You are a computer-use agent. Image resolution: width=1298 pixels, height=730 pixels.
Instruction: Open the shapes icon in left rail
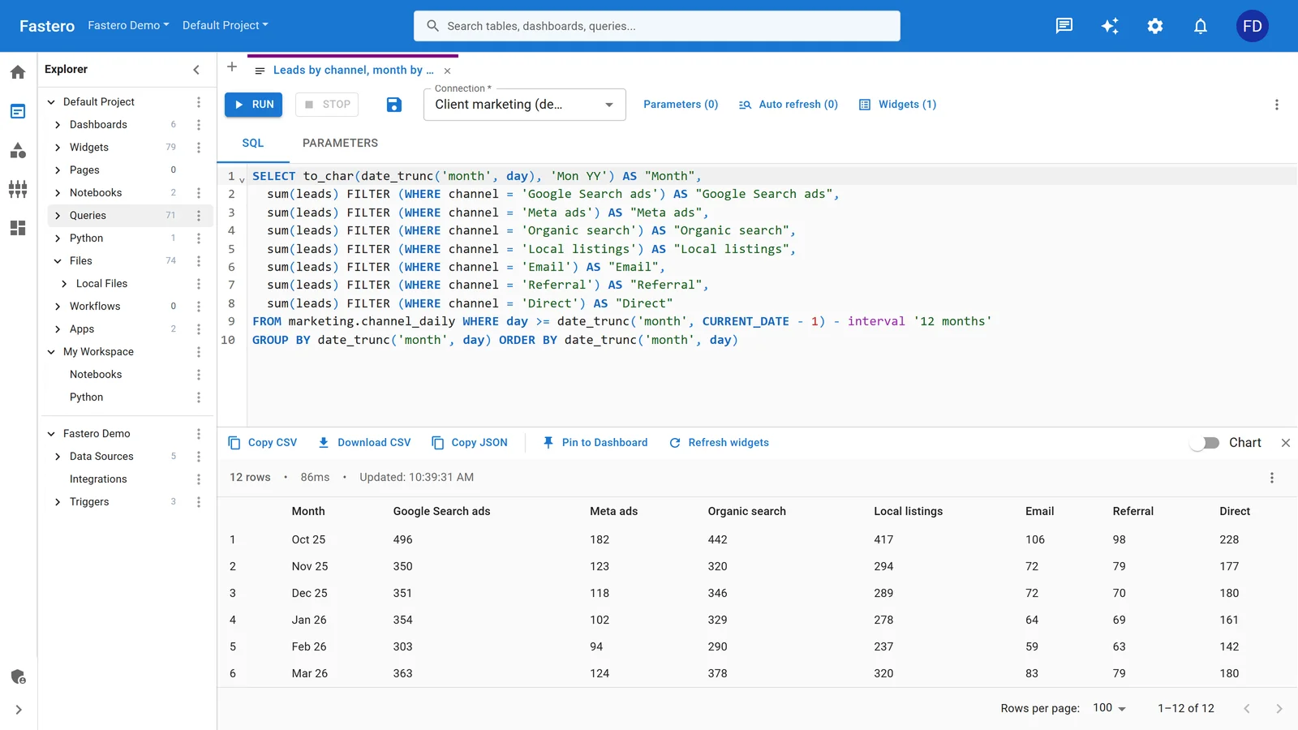[18, 150]
